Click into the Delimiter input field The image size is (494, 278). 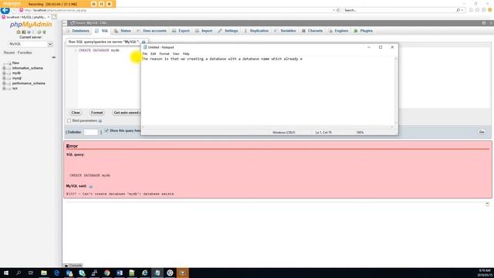coord(91,132)
